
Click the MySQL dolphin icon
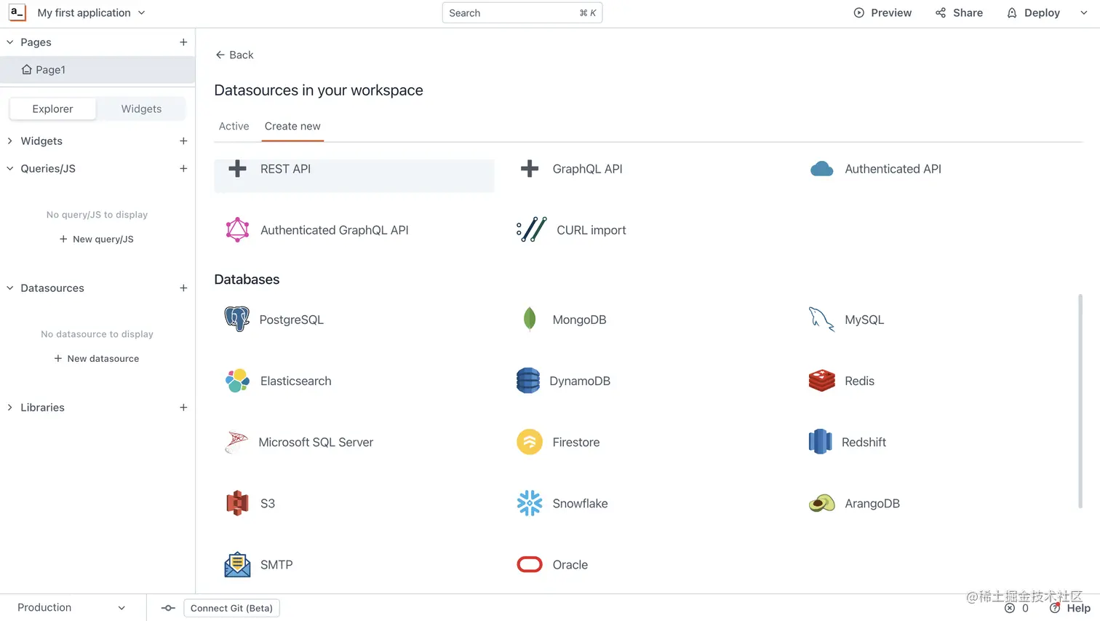(x=821, y=319)
